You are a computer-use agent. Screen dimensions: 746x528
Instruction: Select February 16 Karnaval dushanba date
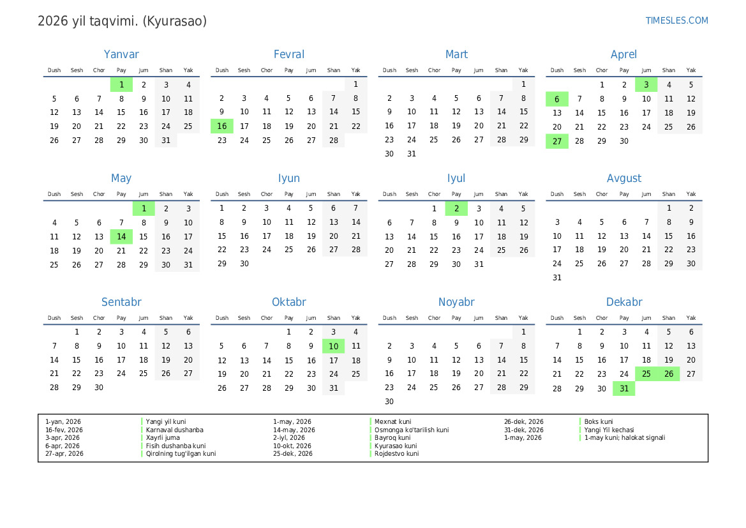click(x=221, y=126)
